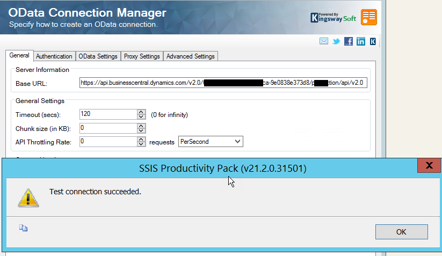Click the '(0 for infinity)' hint text
The image size is (442, 256).
tap(169, 115)
